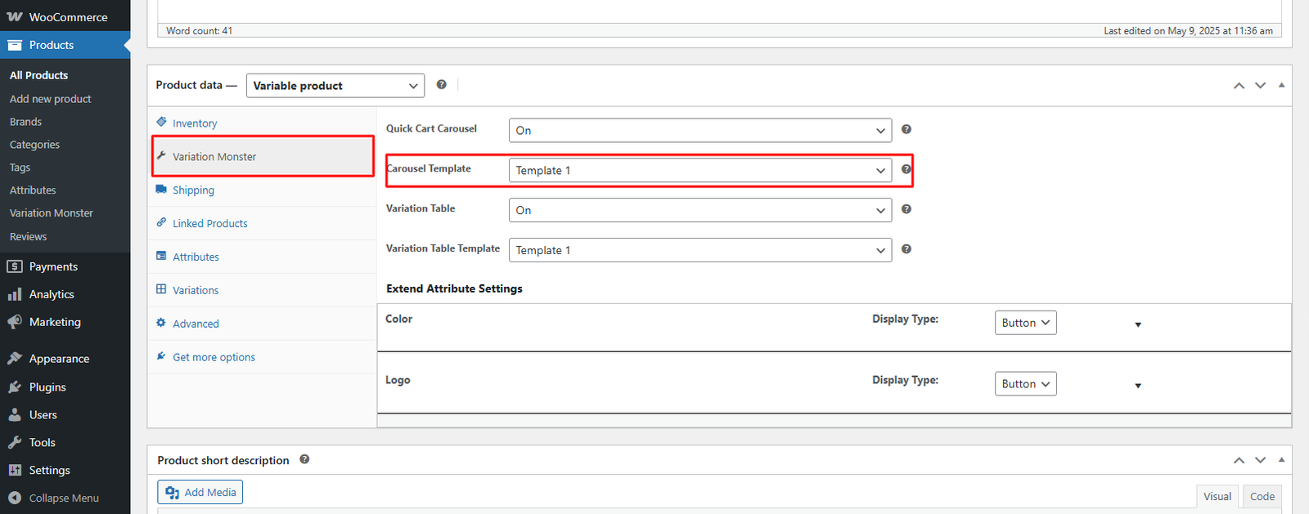Click the help icon beside Product data dropdown
This screenshot has height=514, width=1309.
point(441,85)
